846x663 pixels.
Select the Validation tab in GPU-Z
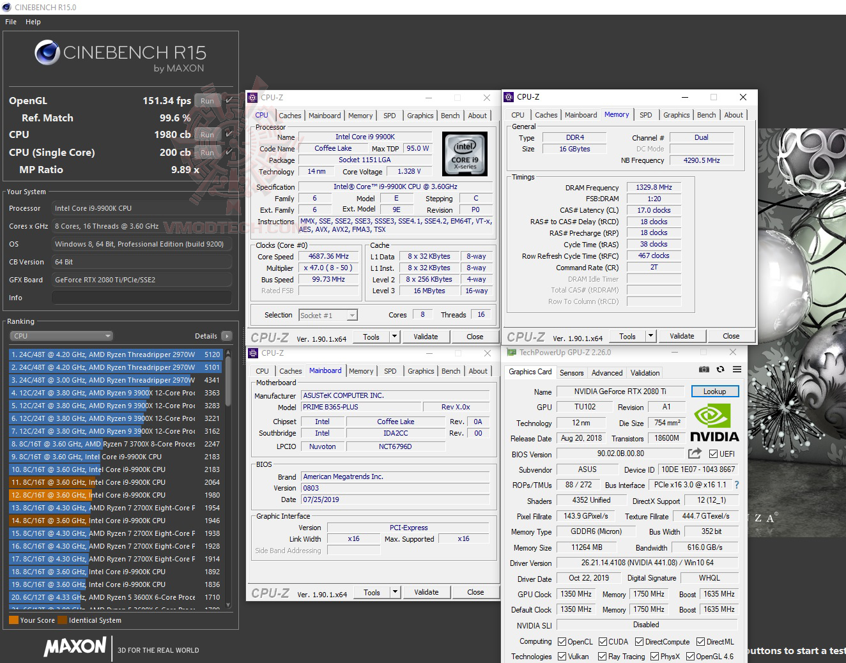coord(645,373)
